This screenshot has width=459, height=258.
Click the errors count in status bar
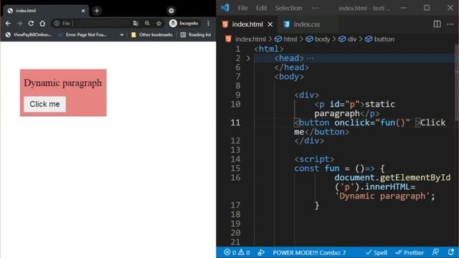click(230, 252)
